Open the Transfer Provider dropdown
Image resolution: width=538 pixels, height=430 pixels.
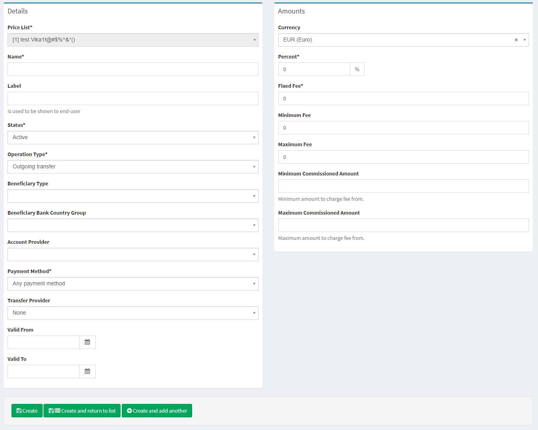[x=133, y=313]
